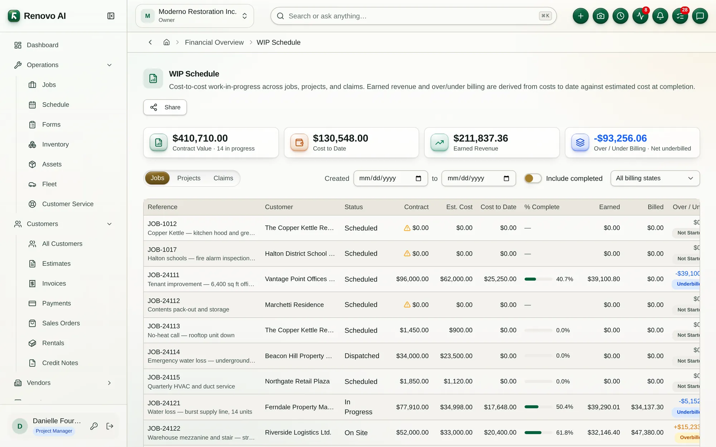716x447 pixels.
Task: Click the Financial Overview breadcrumb link
Action: point(214,42)
